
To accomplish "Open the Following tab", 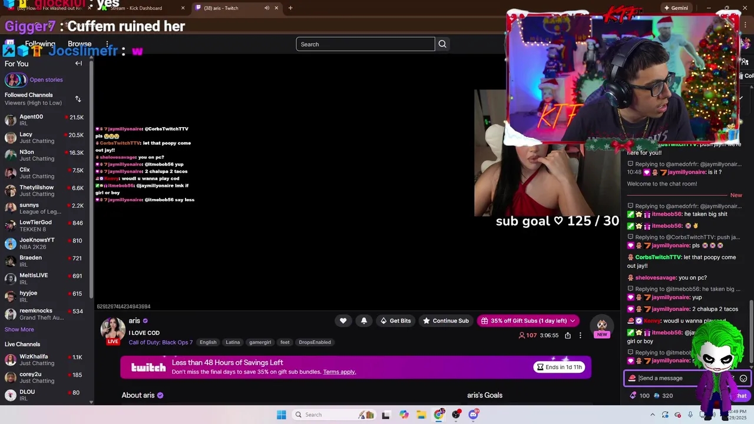I will (40, 44).
